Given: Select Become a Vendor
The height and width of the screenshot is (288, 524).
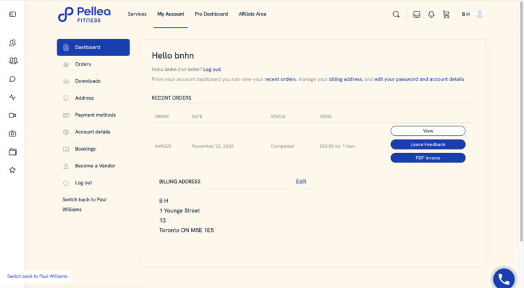Looking at the screenshot, I should [95, 166].
